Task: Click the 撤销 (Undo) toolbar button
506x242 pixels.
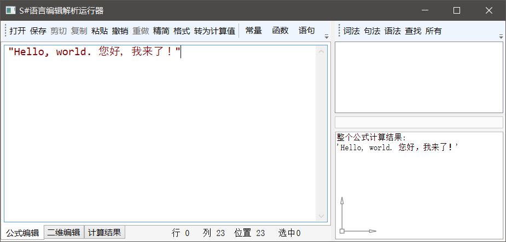Action: [120, 31]
